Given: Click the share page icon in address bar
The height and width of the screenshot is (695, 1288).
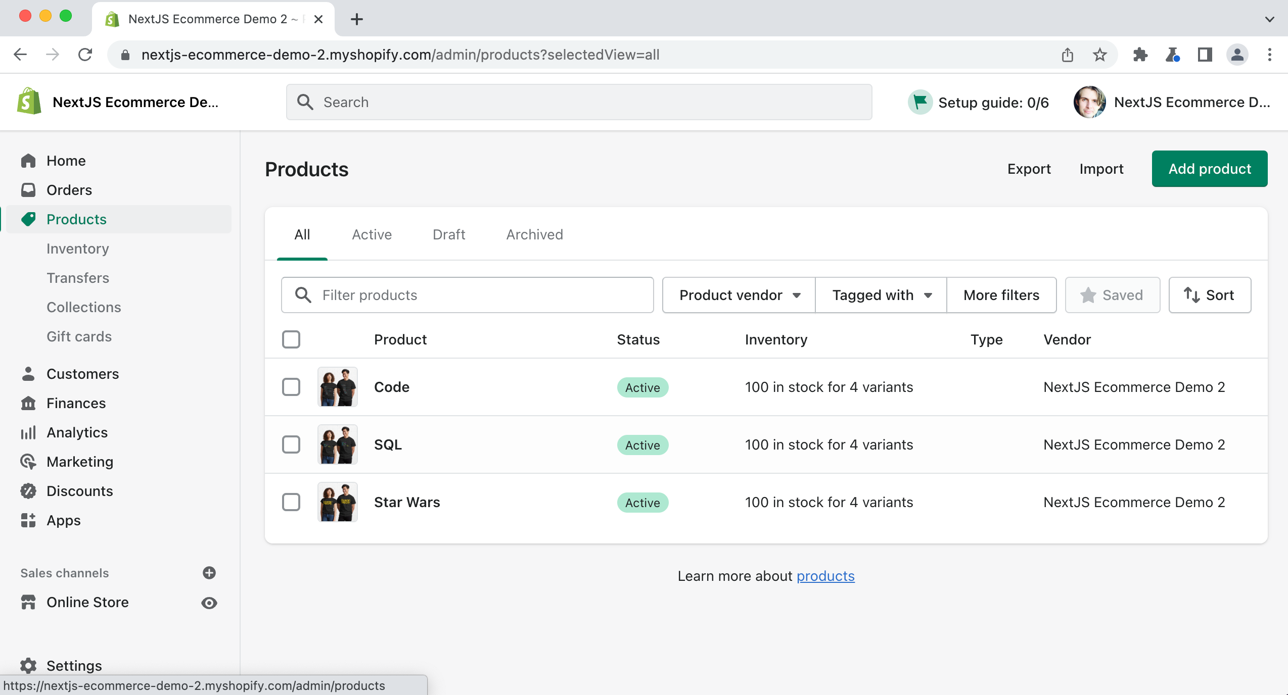Looking at the screenshot, I should 1068,55.
